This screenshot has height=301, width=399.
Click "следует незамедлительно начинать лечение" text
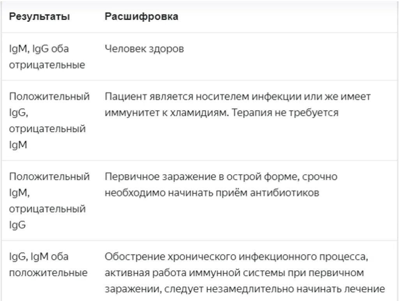pyautogui.click(x=274, y=289)
